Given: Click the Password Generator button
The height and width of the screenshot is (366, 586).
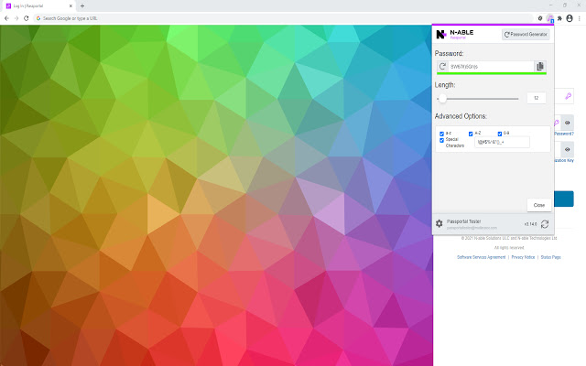Looking at the screenshot, I should 526,35.
